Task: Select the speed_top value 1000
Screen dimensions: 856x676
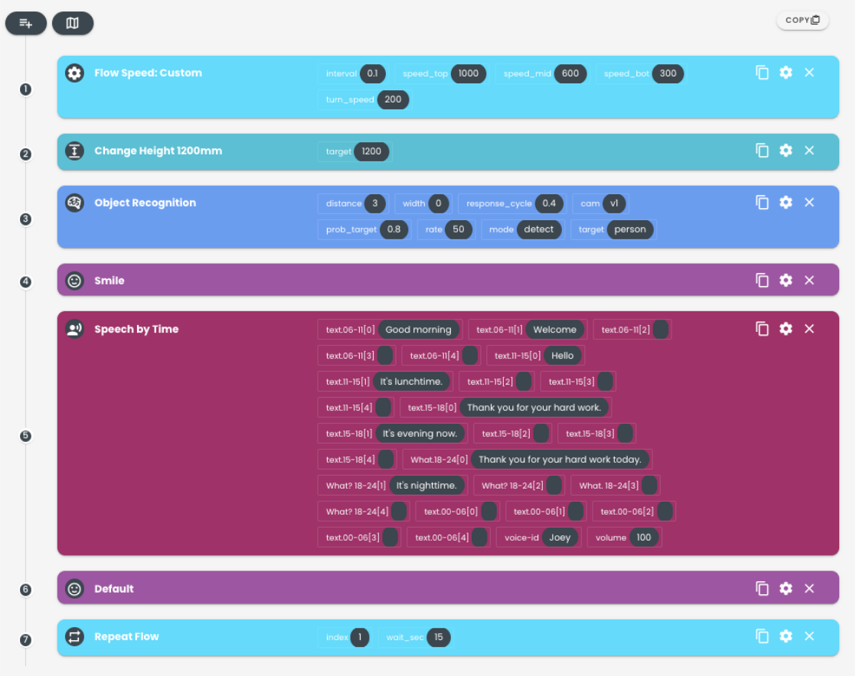Action: click(x=469, y=73)
